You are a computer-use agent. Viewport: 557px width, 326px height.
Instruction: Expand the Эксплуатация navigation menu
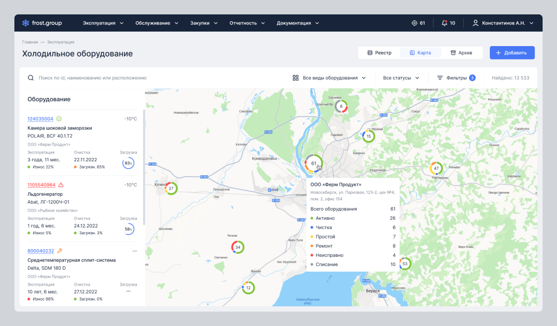(x=103, y=23)
